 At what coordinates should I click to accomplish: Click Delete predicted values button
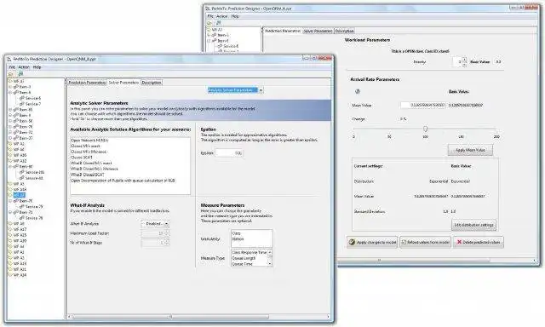[479, 242]
